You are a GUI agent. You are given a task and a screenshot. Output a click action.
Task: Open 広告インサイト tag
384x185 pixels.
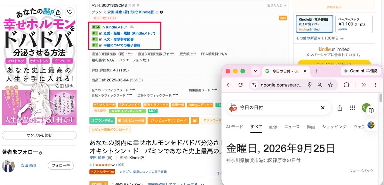129,105
